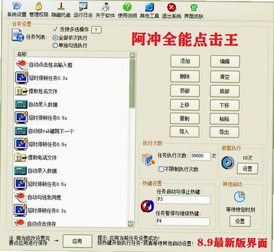This screenshot has width=274, height=252.
Task: Click 上移 move up button
Action: point(185,105)
